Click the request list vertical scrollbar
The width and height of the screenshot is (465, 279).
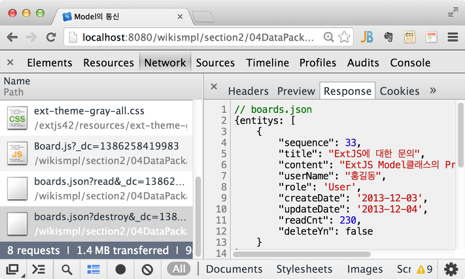click(x=198, y=216)
